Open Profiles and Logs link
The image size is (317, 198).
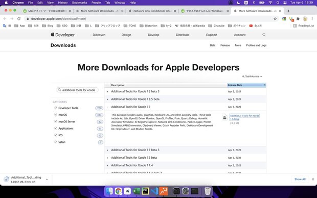click(256, 45)
